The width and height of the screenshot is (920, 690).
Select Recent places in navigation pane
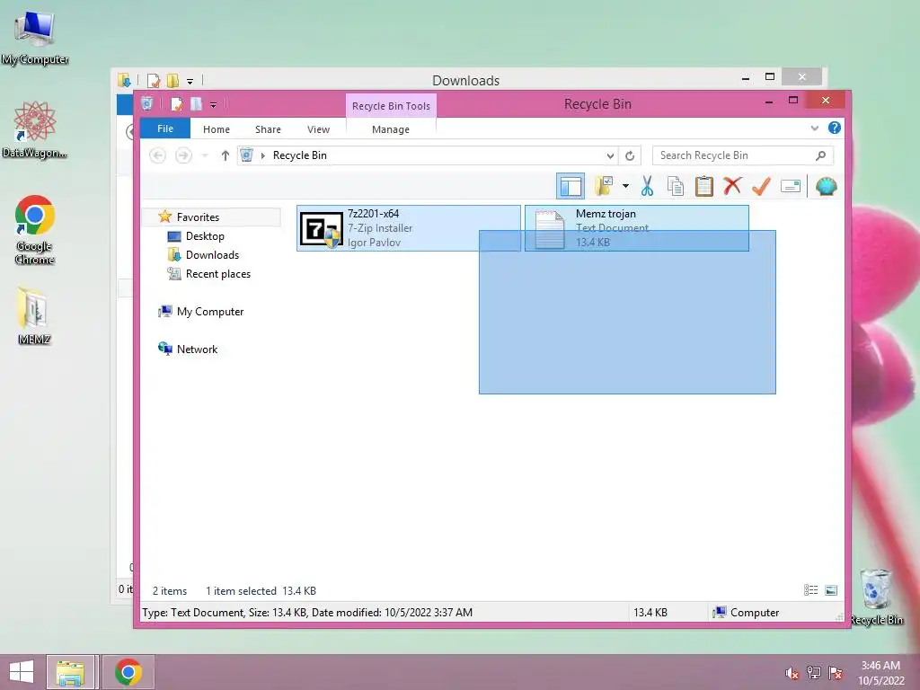(218, 274)
